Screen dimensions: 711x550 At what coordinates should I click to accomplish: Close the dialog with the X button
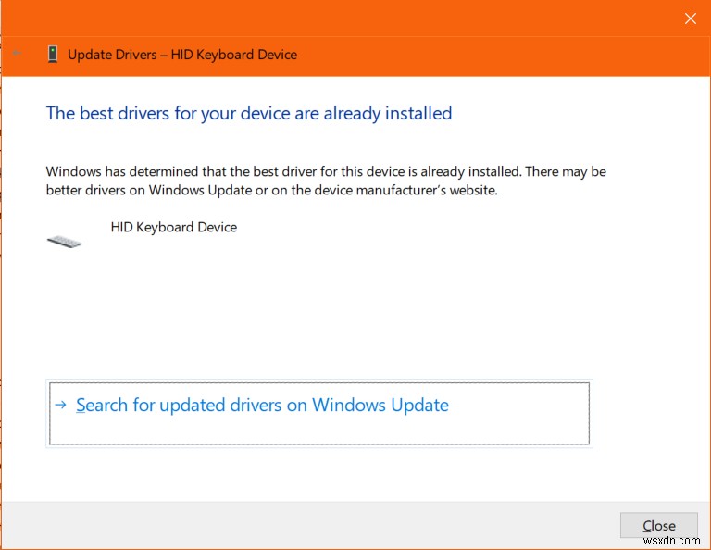coord(690,19)
